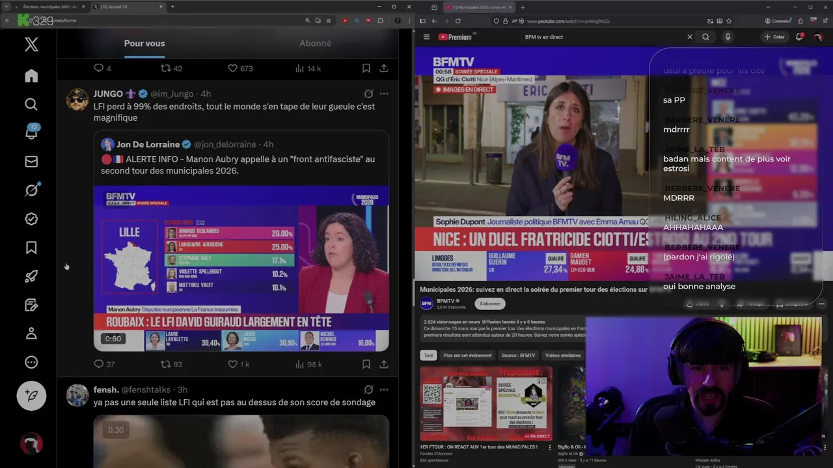
Task: Open quoted Jon De Lorraine post name
Action: [x=148, y=144]
